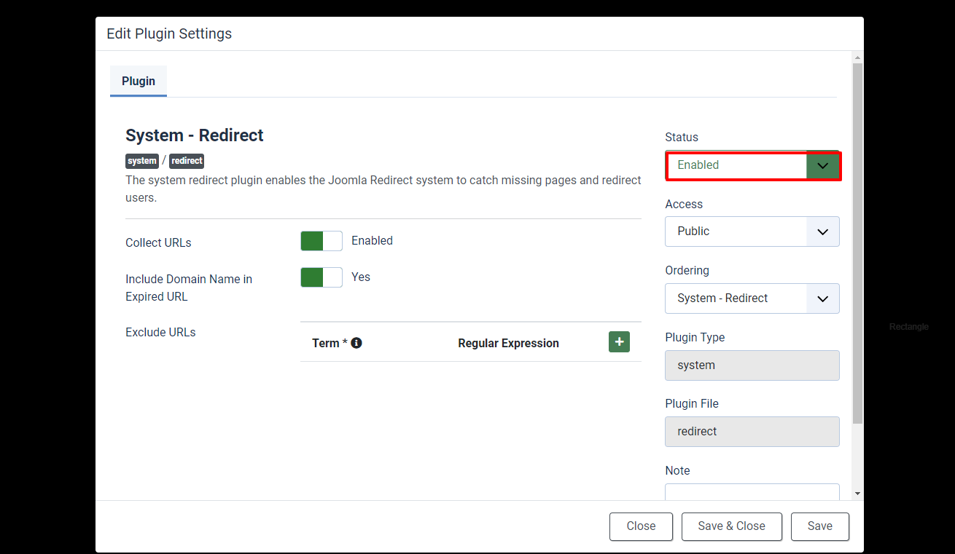Open the Access dropdown showing Public

coord(752,232)
